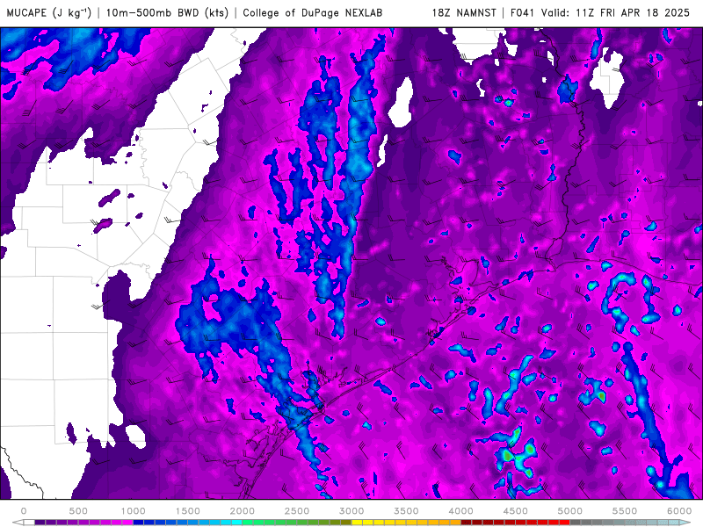Click the "2500" color scale label
Image resolution: width=703 pixels, height=527 pixels.
coord(297,511)
